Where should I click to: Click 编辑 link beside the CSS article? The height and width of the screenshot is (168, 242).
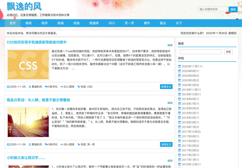(x=170, y=45)
